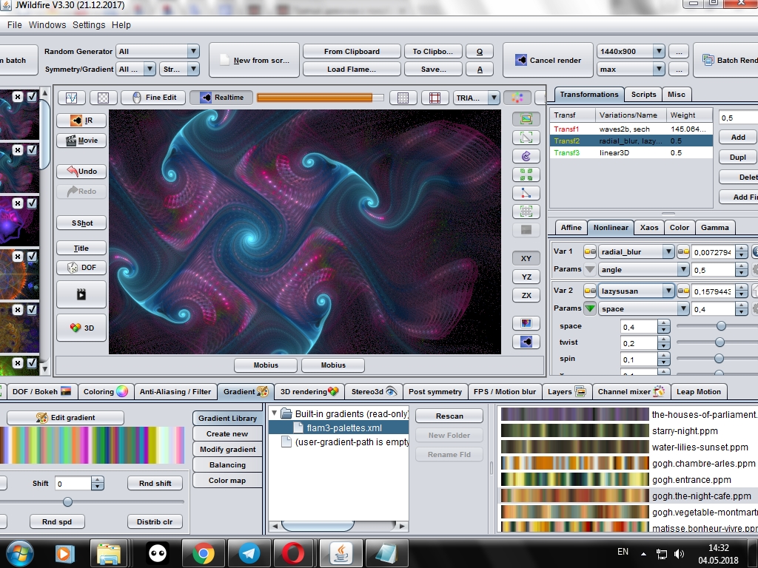Click the Undo button
Image resolution: width=758 pixels, height=568 pixels.
81,172
